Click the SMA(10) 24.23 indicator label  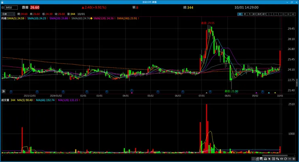click(x=37, y=18)
